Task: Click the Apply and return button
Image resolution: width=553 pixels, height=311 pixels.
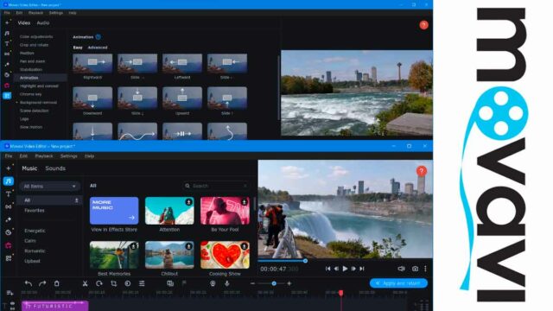Action: [398, 283]
